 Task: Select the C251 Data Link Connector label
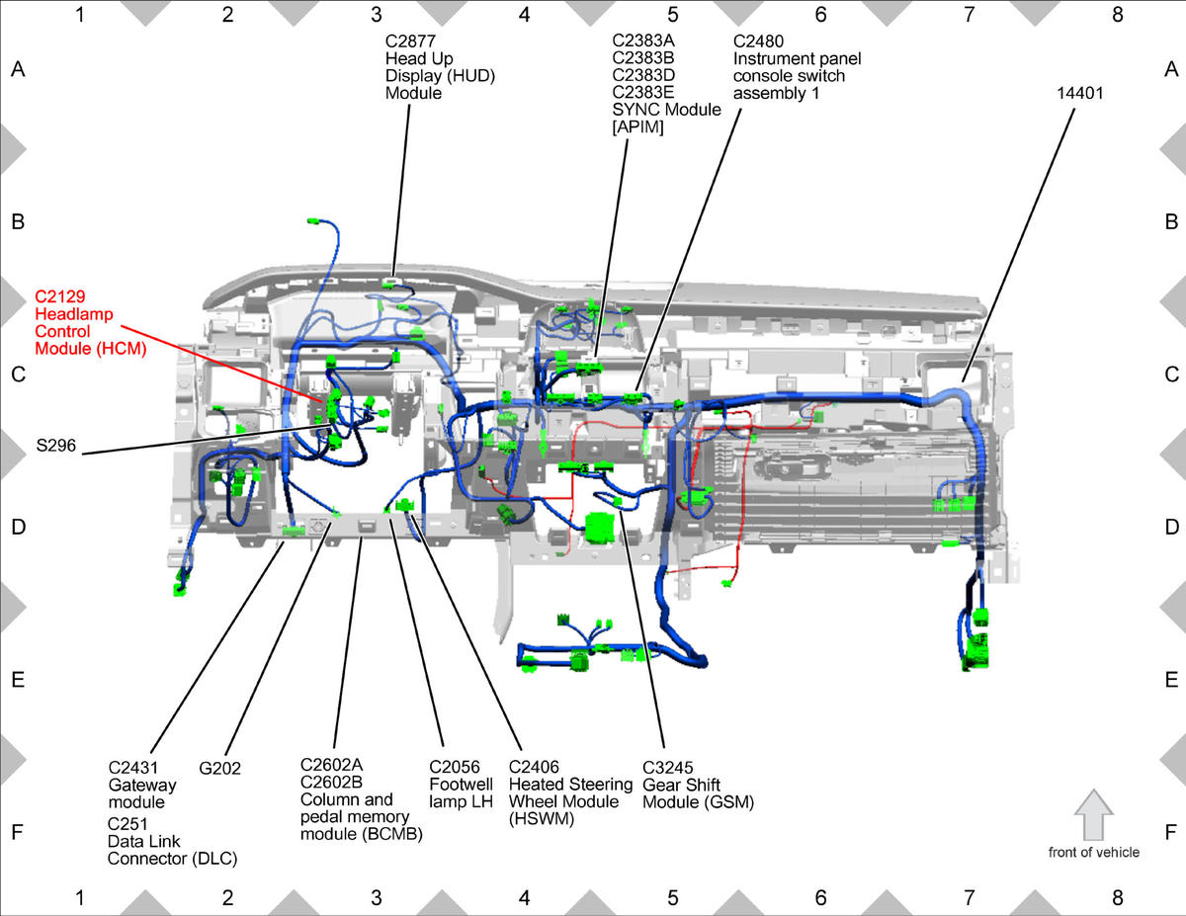coord(172,841)
